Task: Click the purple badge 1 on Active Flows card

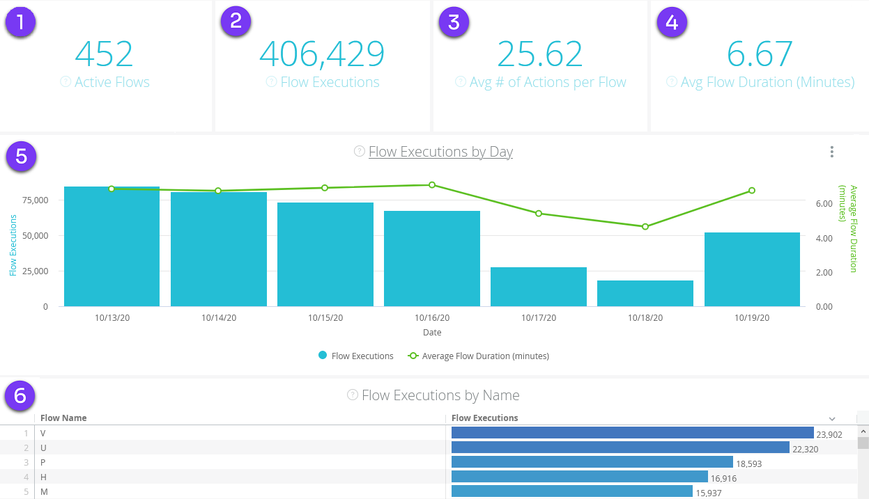Action: 21,22
